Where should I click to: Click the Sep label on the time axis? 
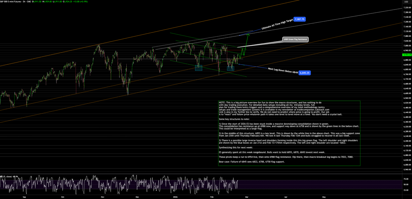click(x=24, y=197)
